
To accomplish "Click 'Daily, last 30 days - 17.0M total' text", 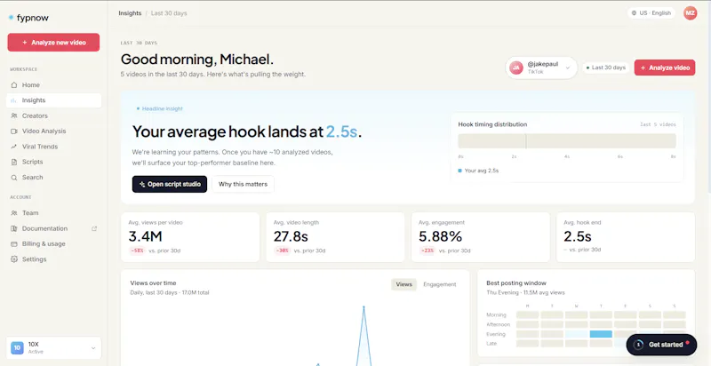I will point(170,292).
